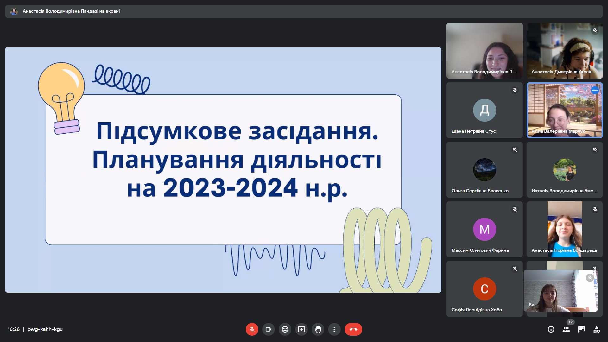Open the activities panel
Image resolution: width=608 pixels, height=342 pixels.
597,329
